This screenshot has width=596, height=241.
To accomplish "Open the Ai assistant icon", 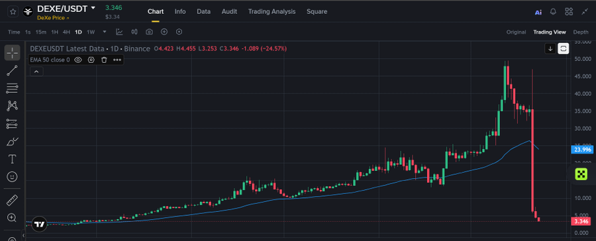I will tap(538, 12).
